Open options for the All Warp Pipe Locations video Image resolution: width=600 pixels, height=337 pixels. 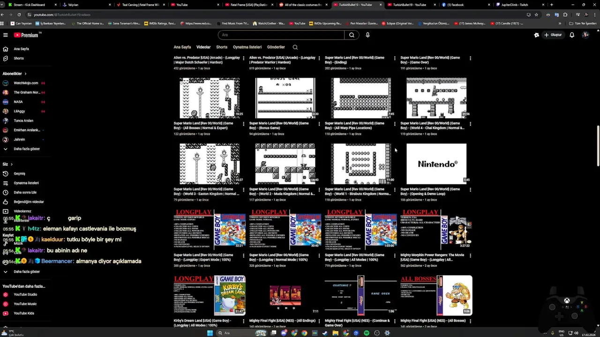pyautogui.click(x=395, y=124)
